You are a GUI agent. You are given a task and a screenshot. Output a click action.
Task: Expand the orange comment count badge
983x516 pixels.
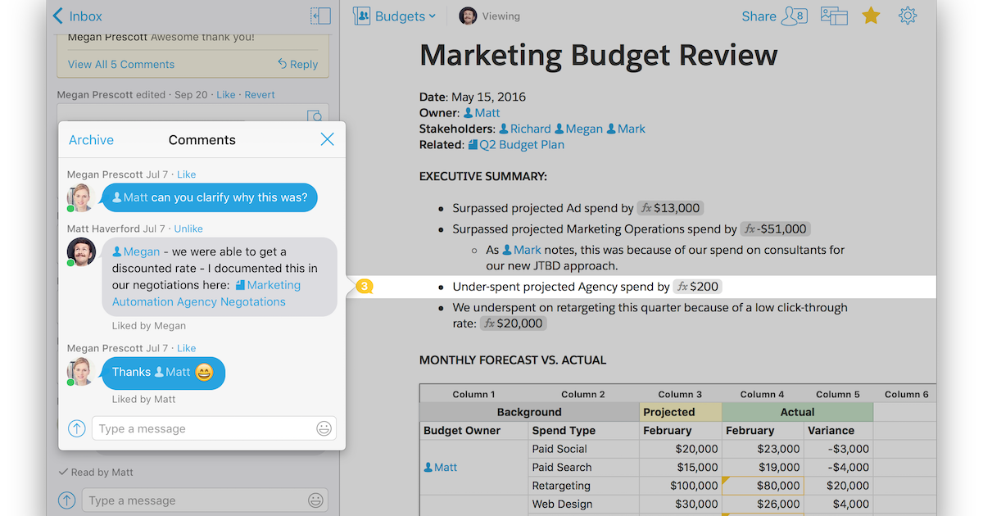363,285
